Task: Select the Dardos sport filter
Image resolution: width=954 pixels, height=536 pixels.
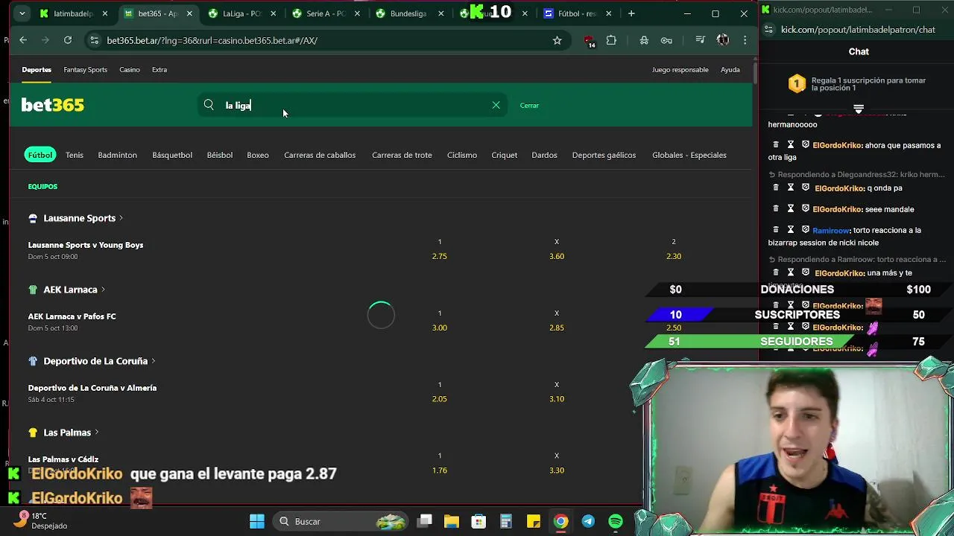Action: point(544,155)
